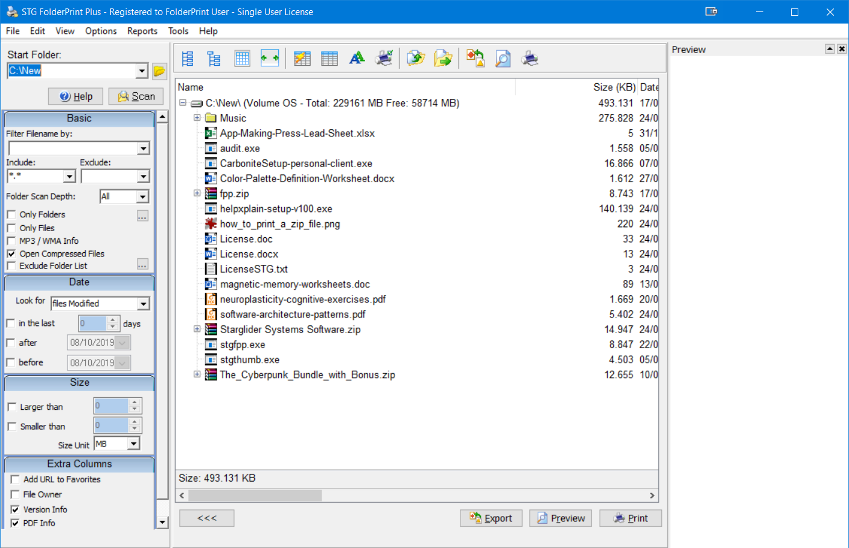Collapse the Preview pane with arrow button
The width and height of the screenshot is (849, 548).
tap(830, 49)
